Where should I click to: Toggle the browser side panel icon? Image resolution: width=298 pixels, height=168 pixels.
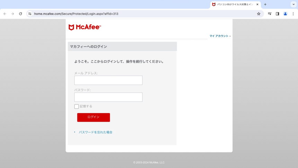click(278, 14)
